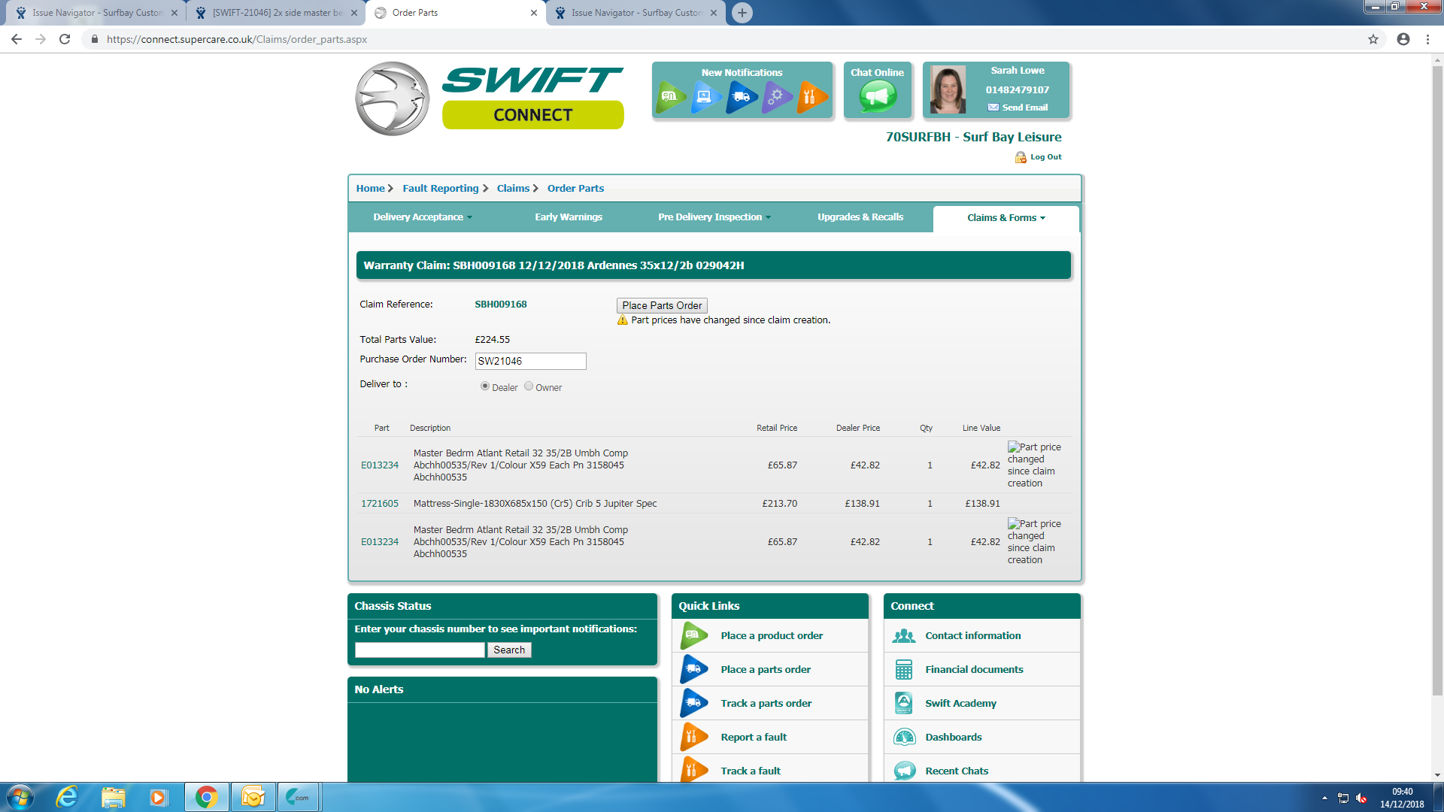Expand the Delivery Acceptance menu
Viewport: 1444px width, 812px height.
pyautogui.click(x=422, y=217)
